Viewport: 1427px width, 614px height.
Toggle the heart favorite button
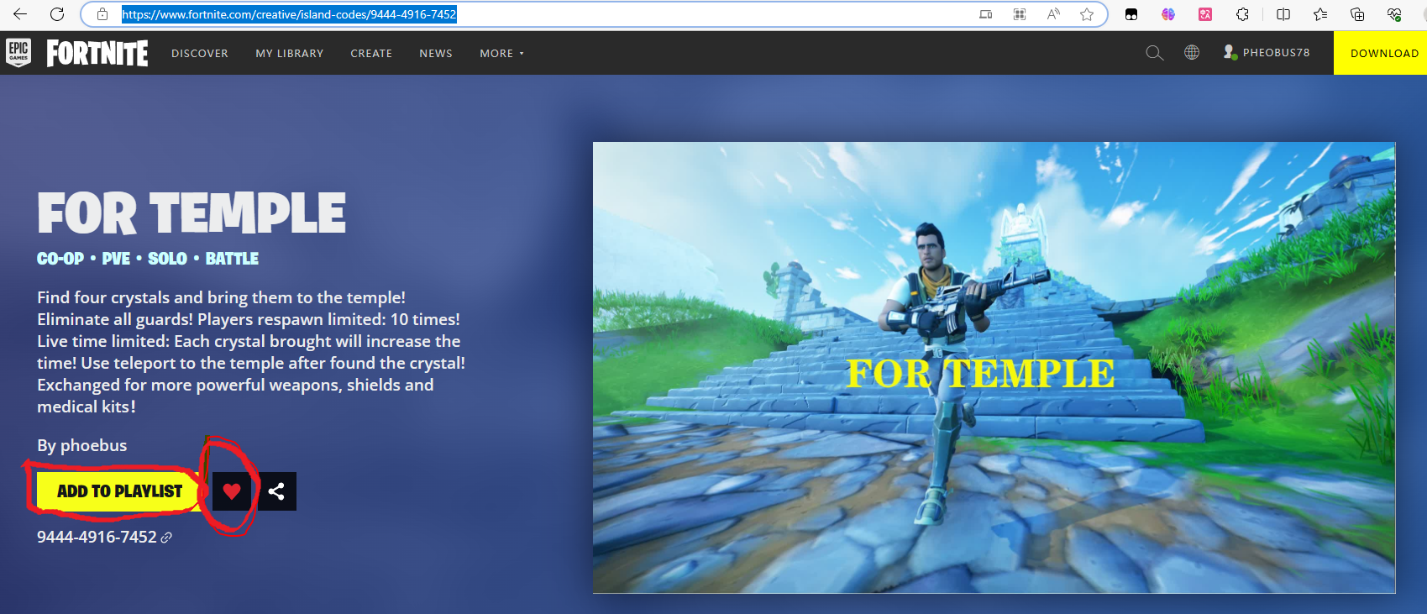point(232,491)
